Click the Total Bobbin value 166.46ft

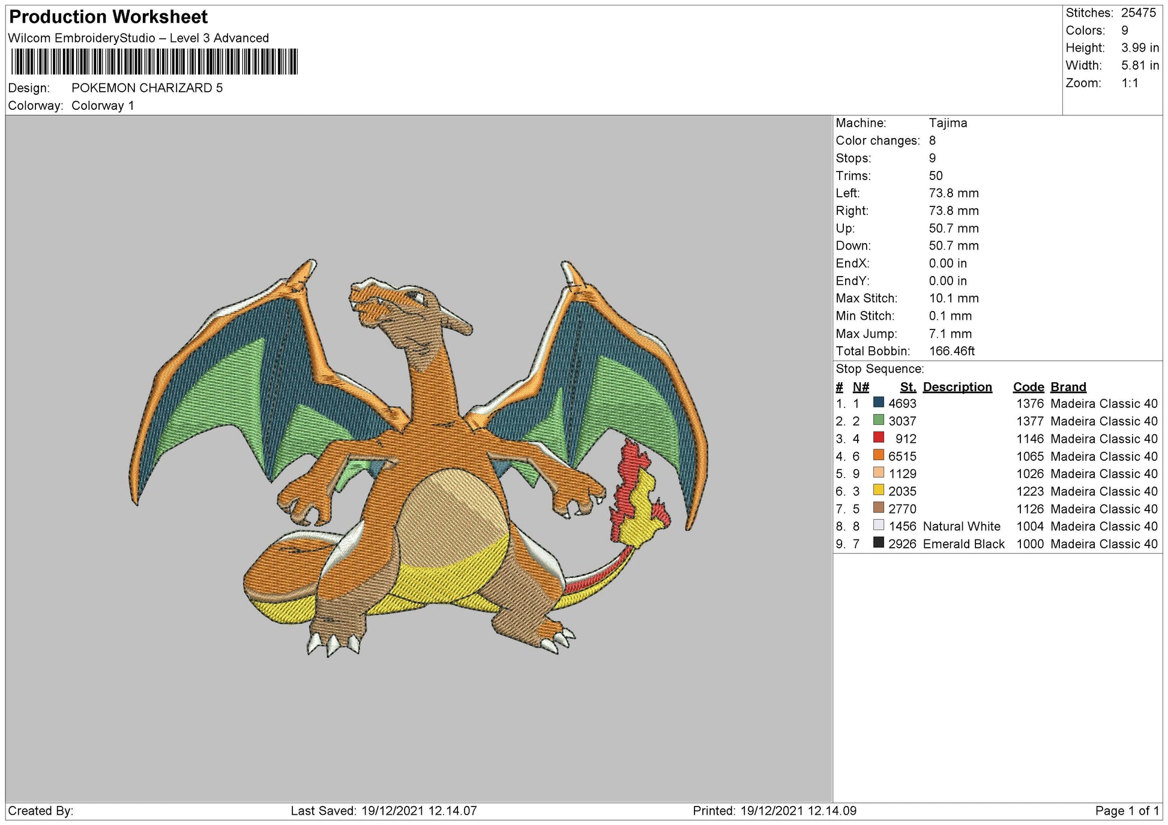[952, 351]
